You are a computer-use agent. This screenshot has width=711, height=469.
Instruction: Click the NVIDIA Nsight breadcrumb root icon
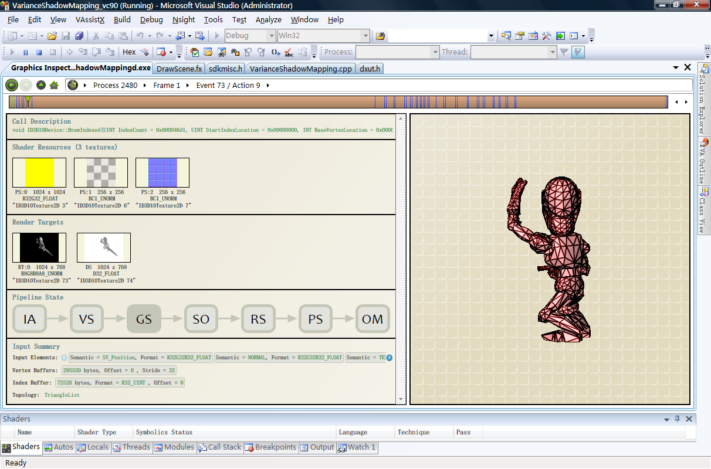[x=72, y=85]
